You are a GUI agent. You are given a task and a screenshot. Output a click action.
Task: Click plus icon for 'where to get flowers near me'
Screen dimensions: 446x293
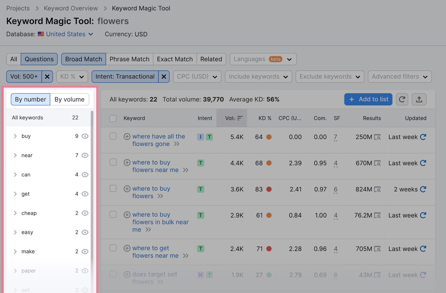click(x=127, y=248)
